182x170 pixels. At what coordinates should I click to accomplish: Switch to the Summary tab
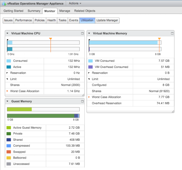[x=34, y=11]
